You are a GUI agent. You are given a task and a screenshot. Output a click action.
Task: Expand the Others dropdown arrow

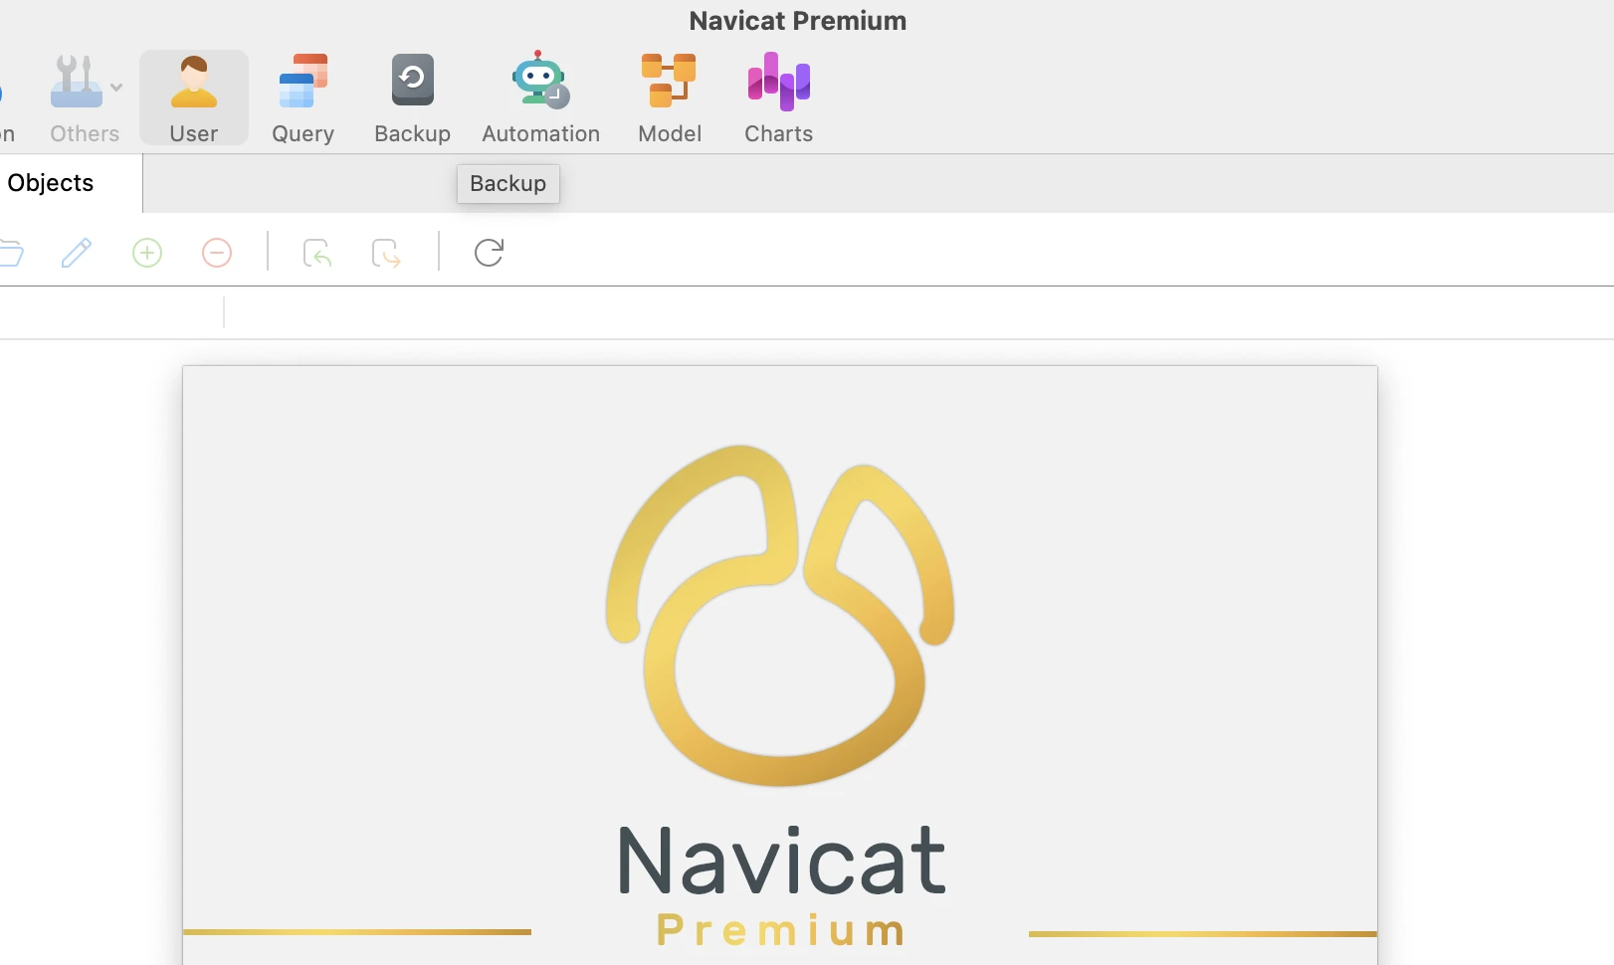(x=116, y=88)
